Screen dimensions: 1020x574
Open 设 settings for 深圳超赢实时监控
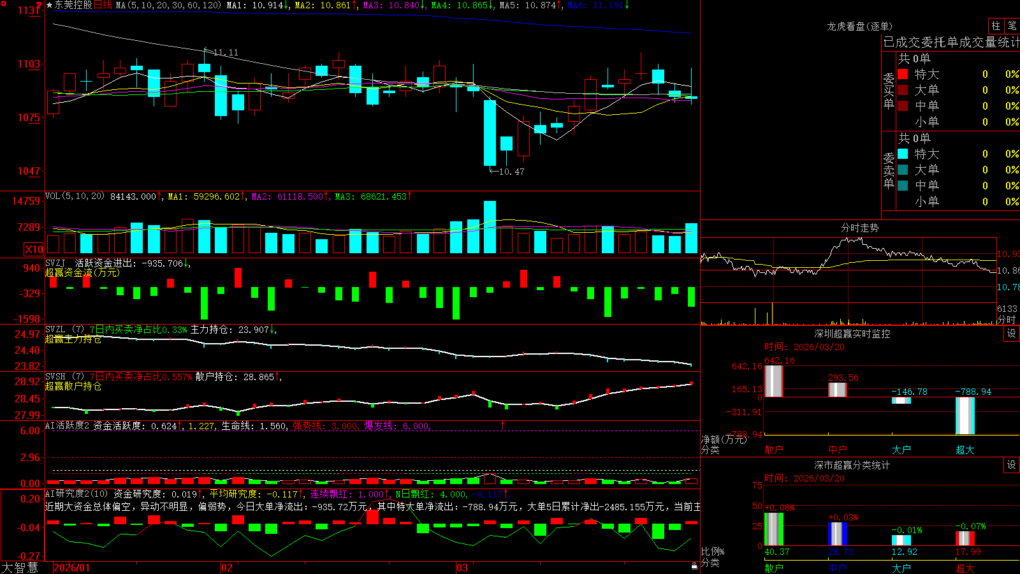1012,334
